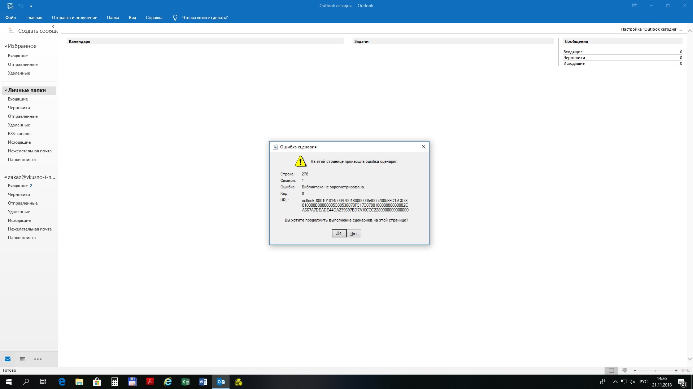Open Исходящие link in Сообщения panel
The width and height of the screenshot is (693, 389).
click(x=574, y=63)
